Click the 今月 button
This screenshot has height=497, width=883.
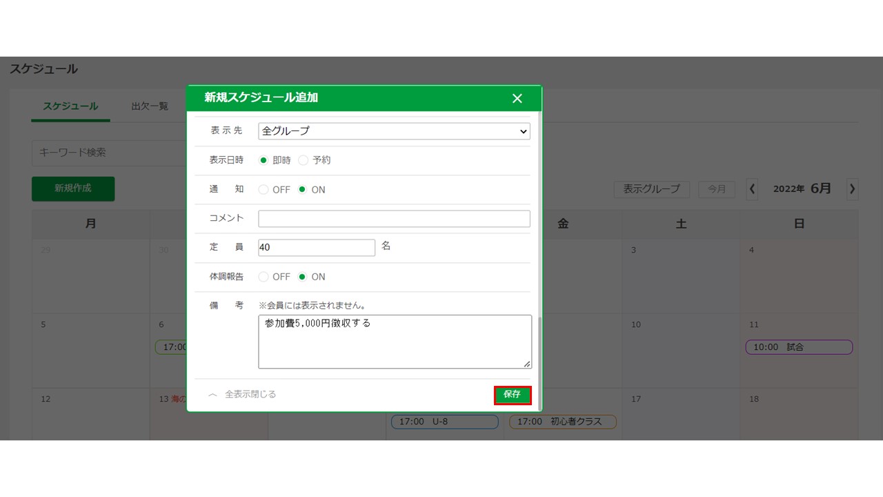pyautogui.click(x=717, y=189)
